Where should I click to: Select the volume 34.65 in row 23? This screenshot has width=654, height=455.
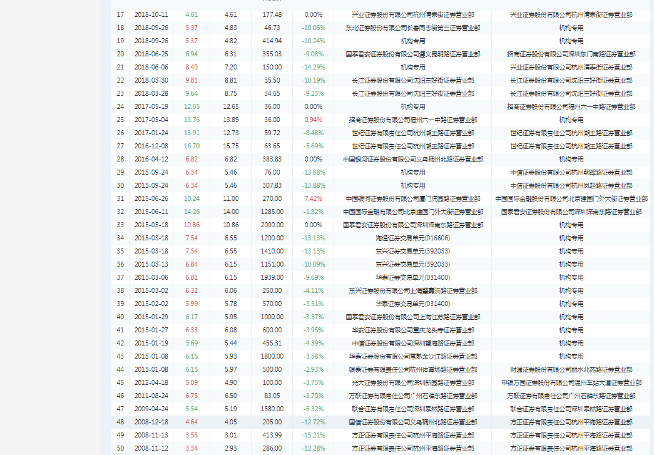click(x=272, y=93)
